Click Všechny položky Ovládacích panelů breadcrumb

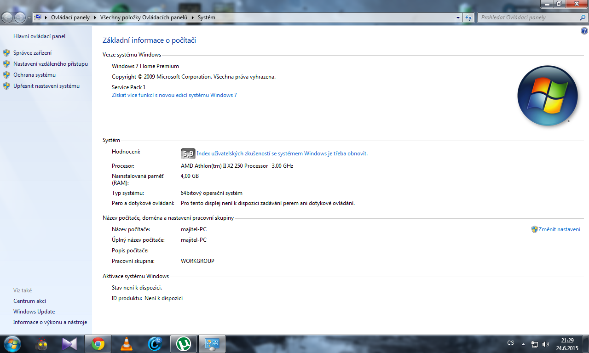coord(144,17)
